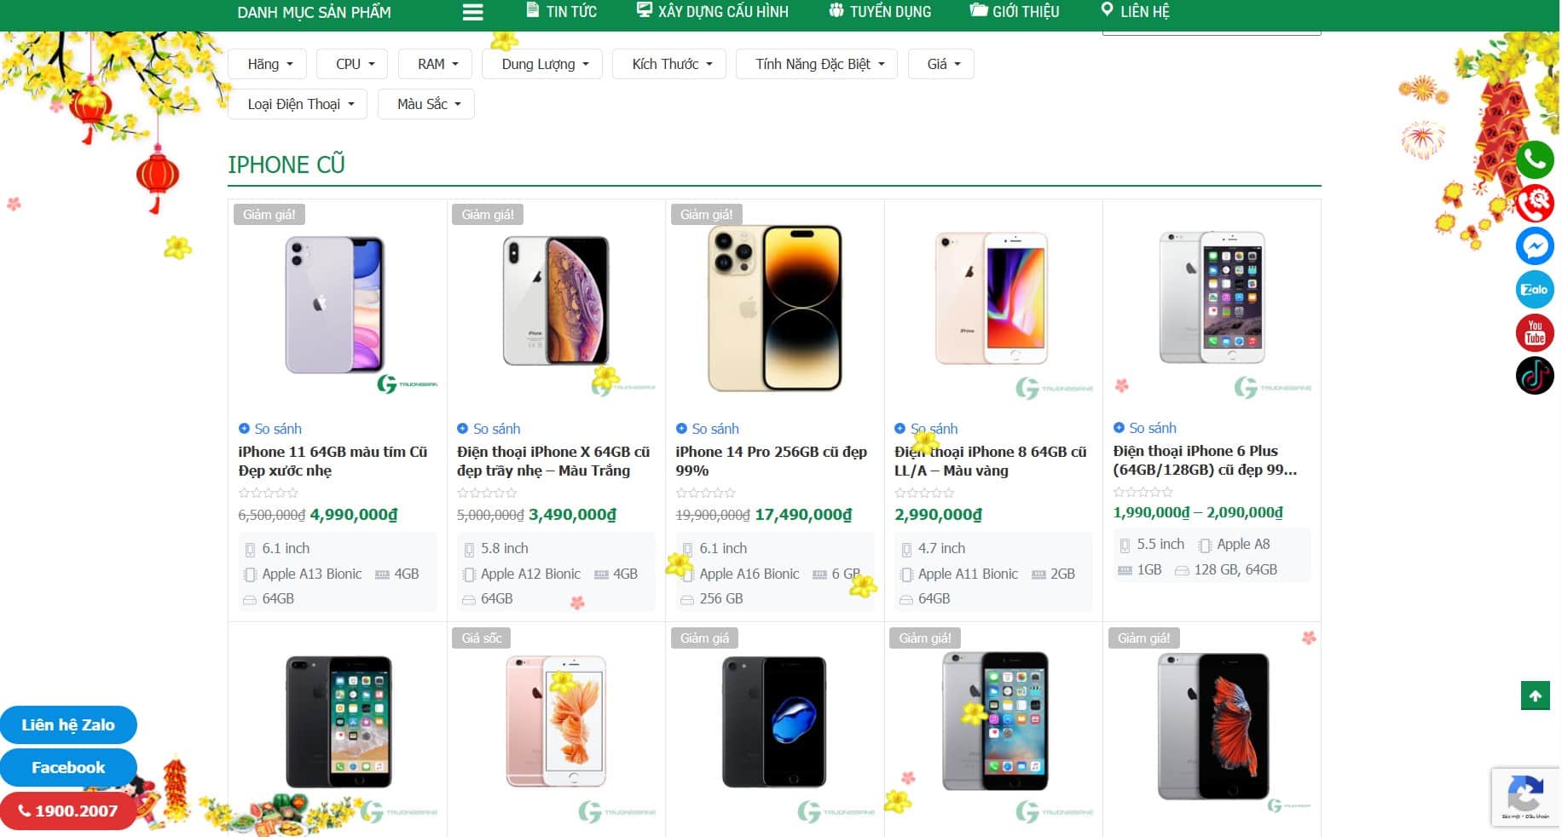Expand the Dung Lượng filter dropdown

coord(542,64)
